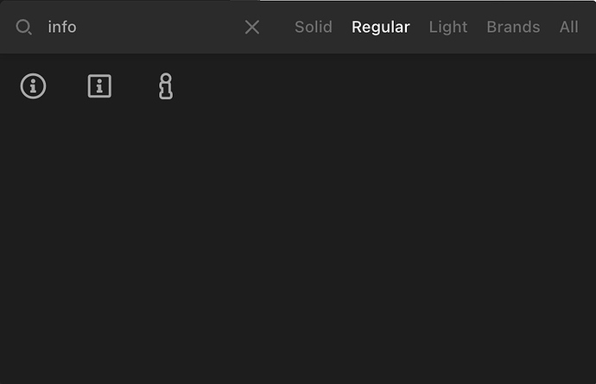Show All icon styles
Screen dimensions: 596x384
568,27
